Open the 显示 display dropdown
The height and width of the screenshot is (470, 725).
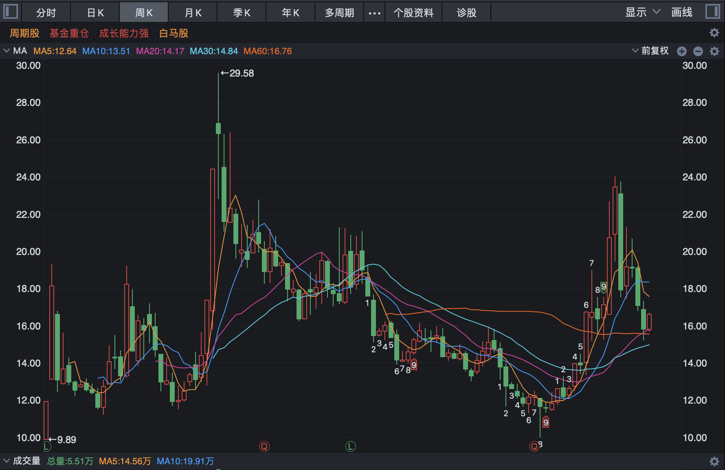coord(642,12)
